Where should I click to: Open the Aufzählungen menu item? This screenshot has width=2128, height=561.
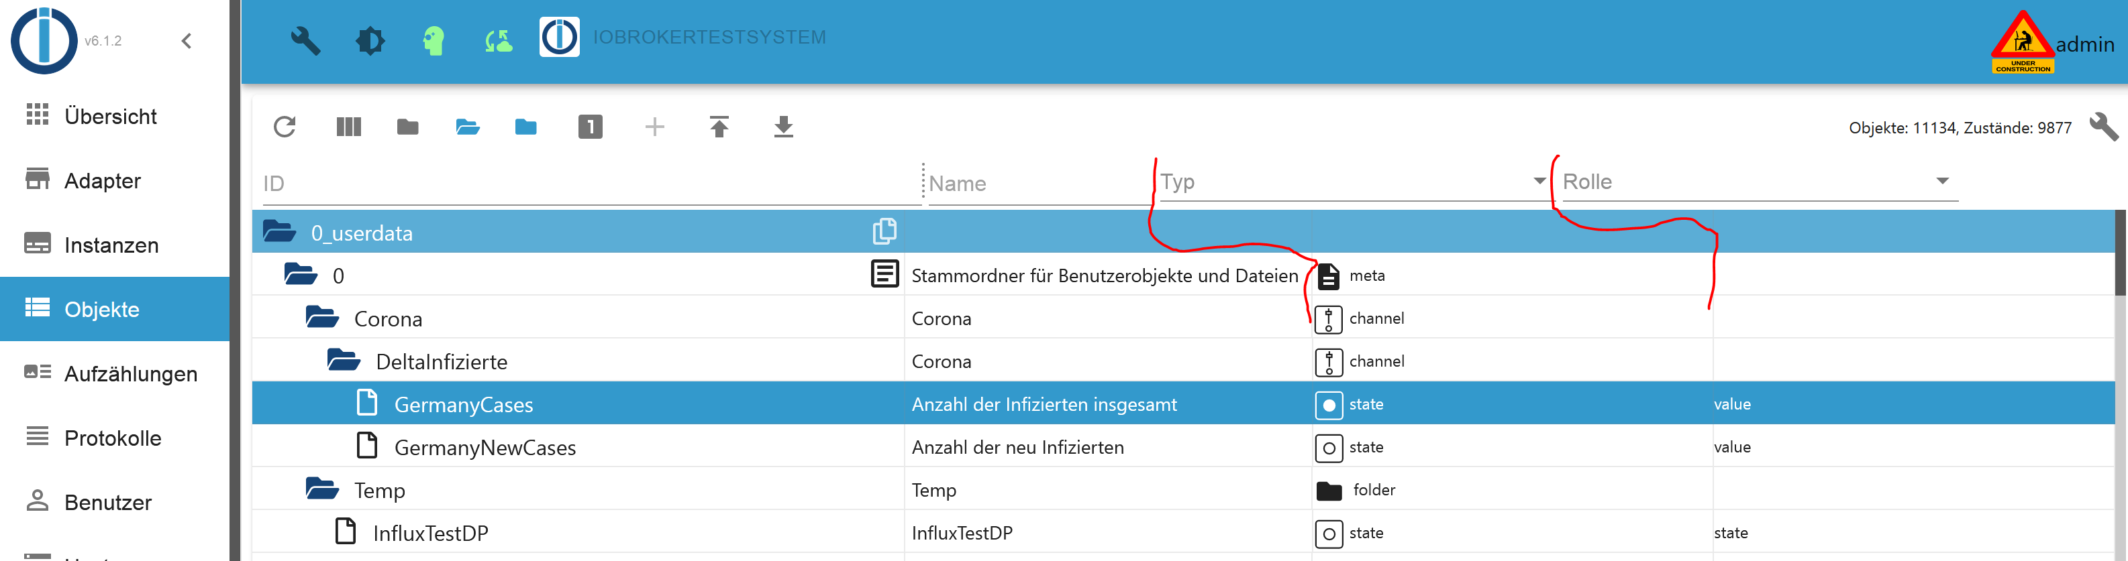[x=115, y=374]
